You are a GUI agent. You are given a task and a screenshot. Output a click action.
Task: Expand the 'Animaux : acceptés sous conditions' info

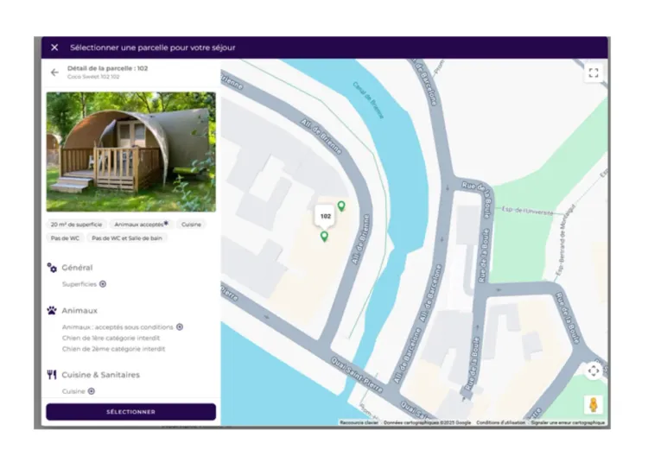pos(180,327)
